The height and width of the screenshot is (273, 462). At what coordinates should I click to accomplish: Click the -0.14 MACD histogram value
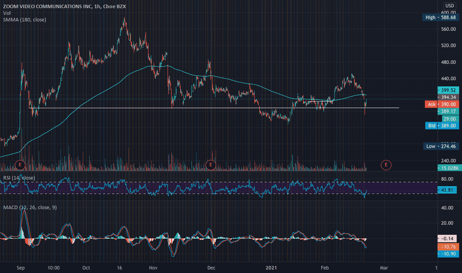click(x=447, y=238)
